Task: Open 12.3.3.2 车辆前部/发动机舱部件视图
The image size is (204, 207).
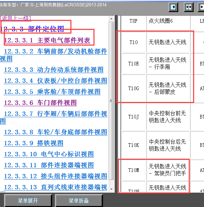Action: 54,55
